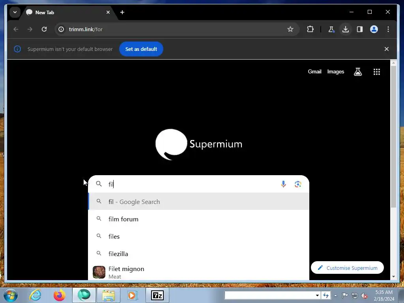Dismiss the default browser infobar

click(x=387, y=49)
